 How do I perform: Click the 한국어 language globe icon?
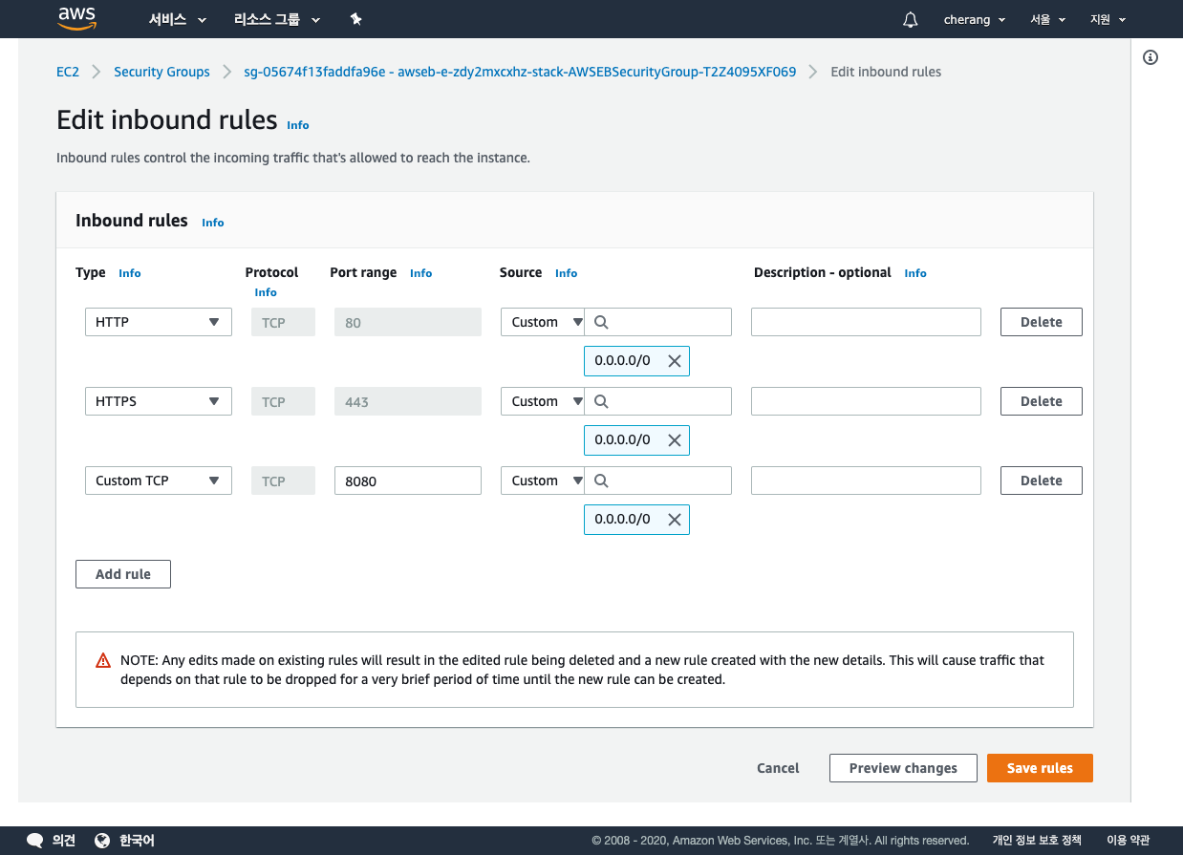point(103,841)
